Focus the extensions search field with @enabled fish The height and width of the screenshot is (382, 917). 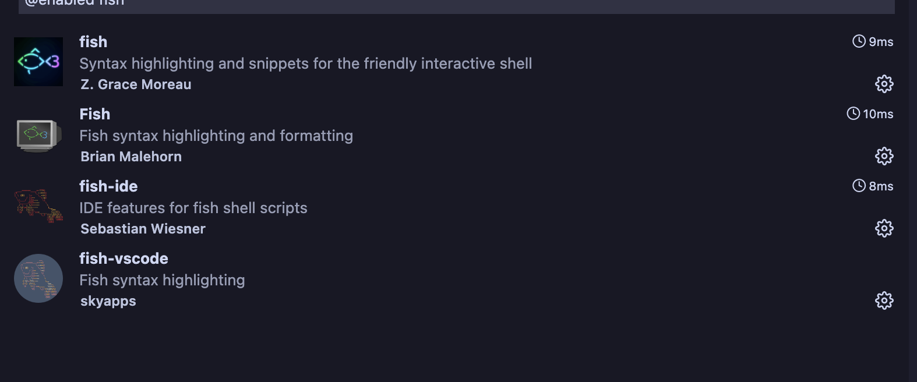[457, 5]
